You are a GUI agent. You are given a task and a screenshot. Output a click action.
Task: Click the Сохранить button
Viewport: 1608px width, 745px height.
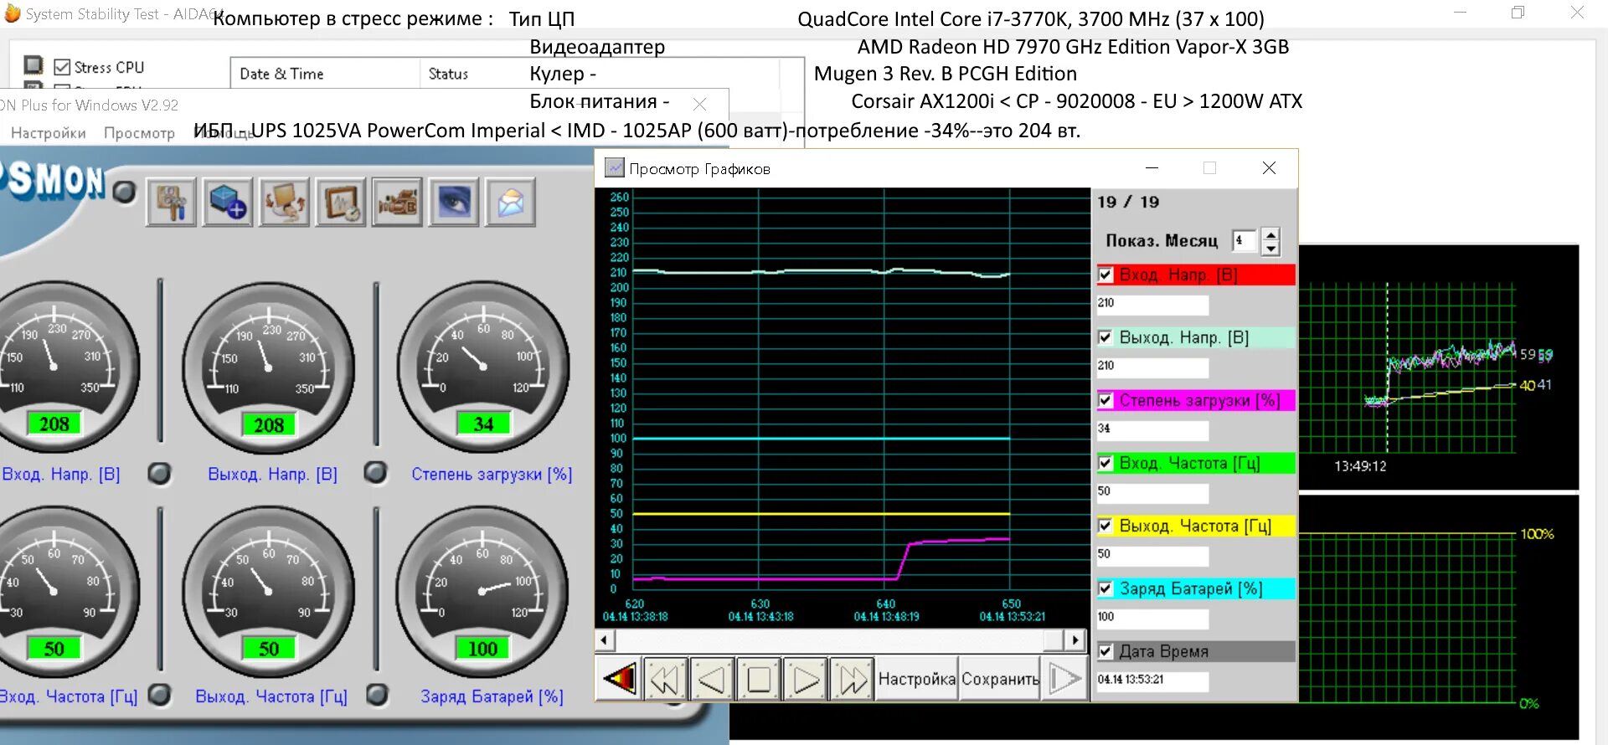(x=999, y=679)
